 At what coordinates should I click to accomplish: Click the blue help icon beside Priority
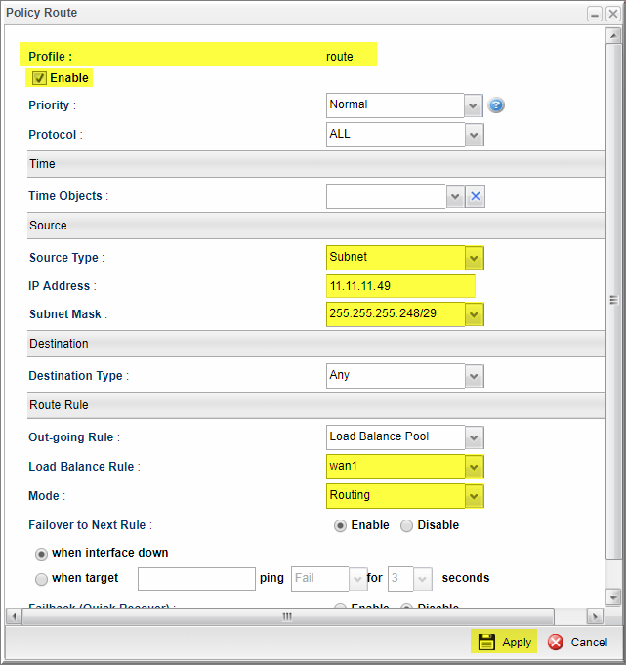point(496,105)
